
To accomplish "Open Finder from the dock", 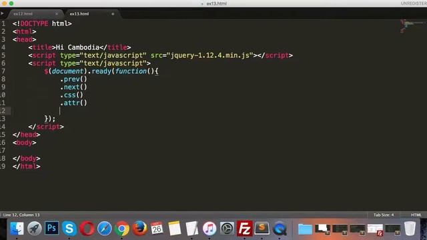I will click(x=17, y=228).
